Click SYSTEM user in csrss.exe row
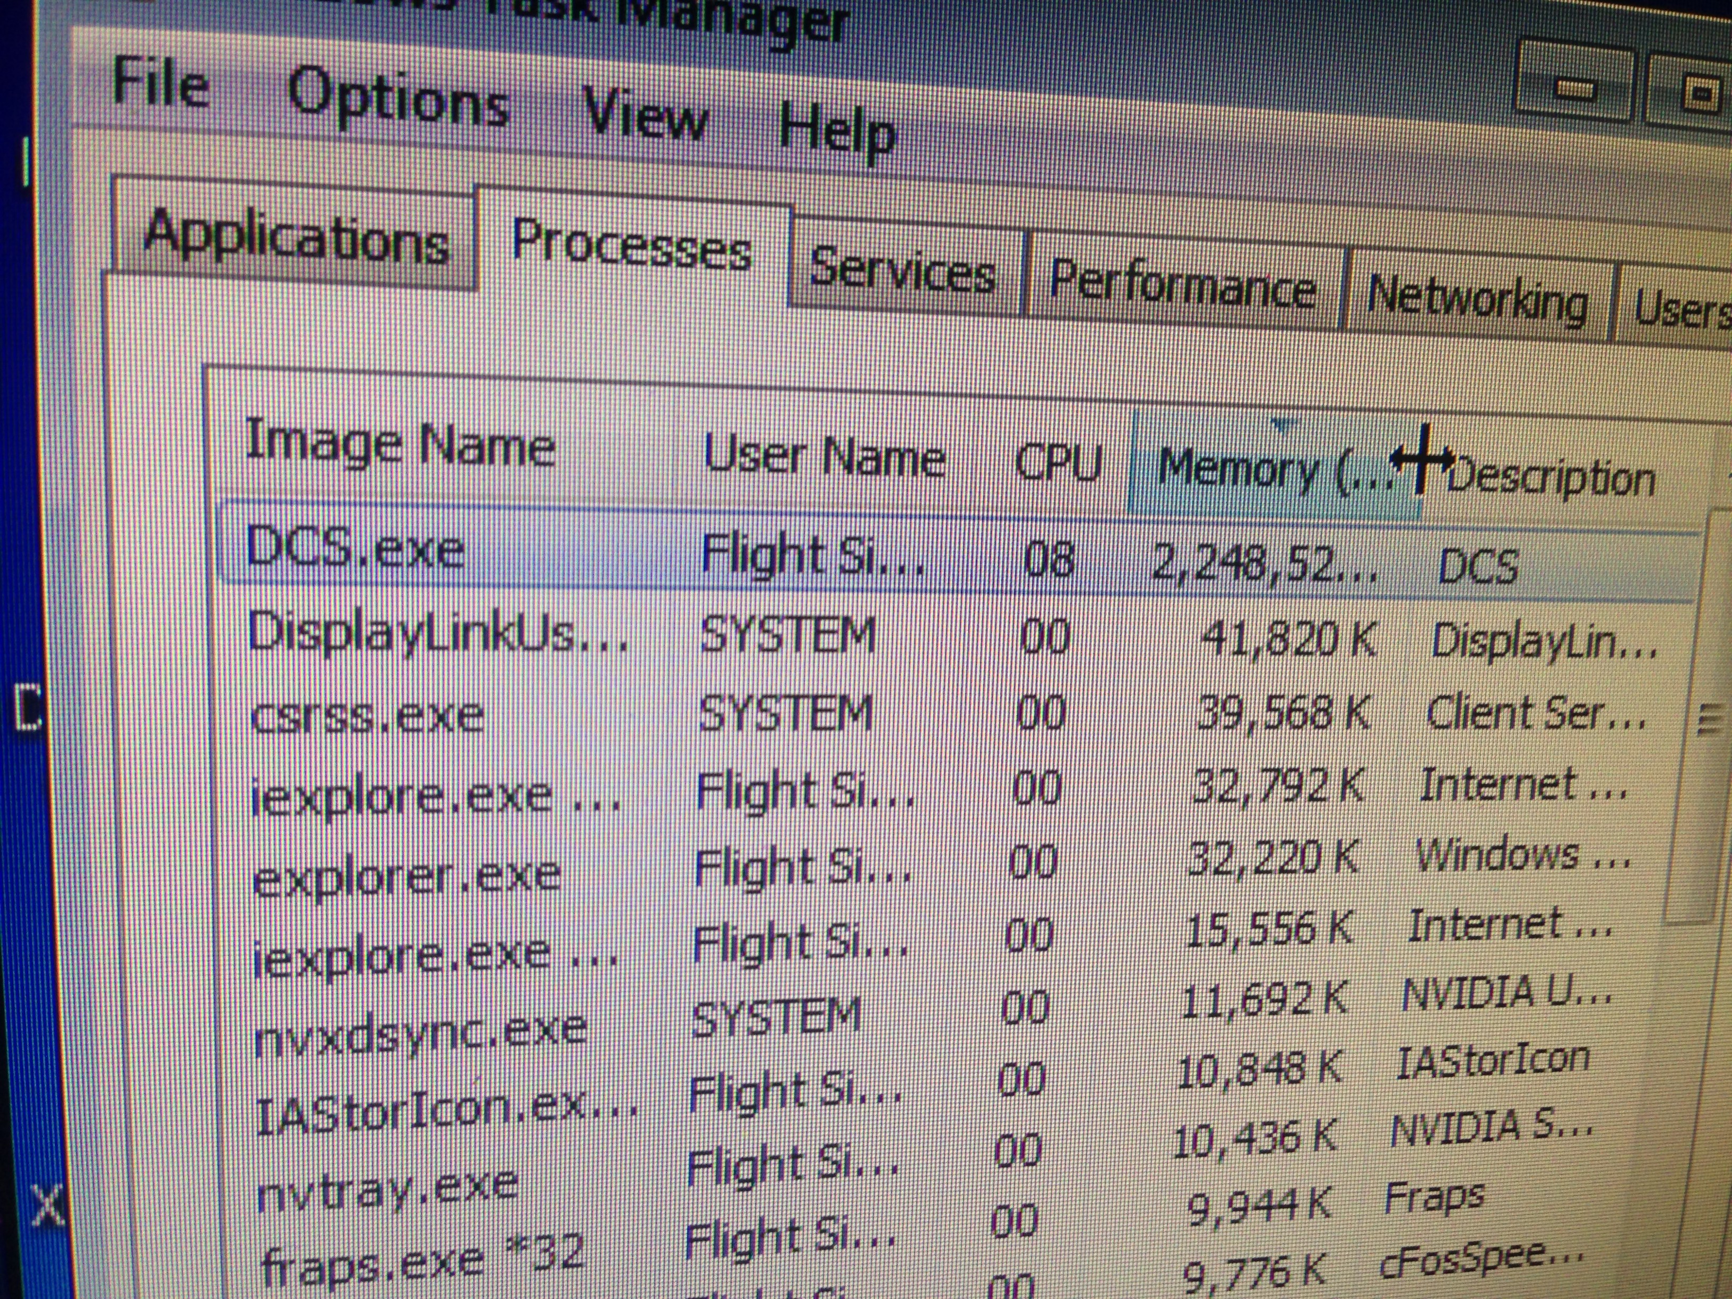Screen dimensions: 1732x1299 point(785,714)
